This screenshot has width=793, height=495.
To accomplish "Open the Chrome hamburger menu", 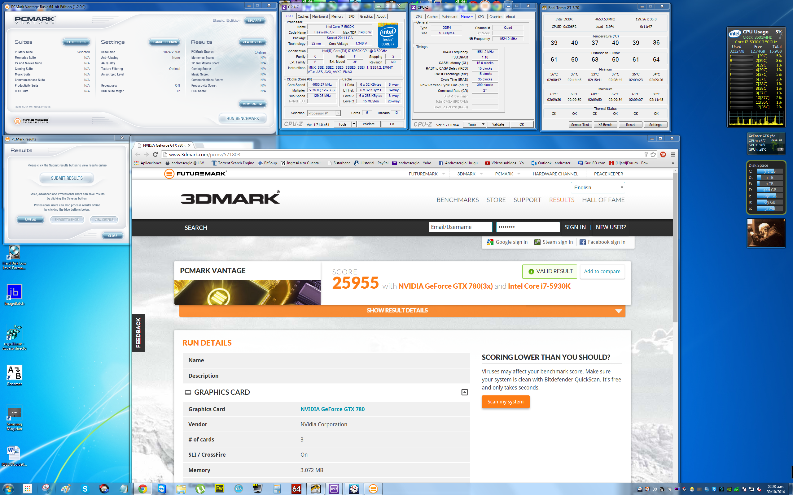I will pyautogui.click(x=673, y=154).
